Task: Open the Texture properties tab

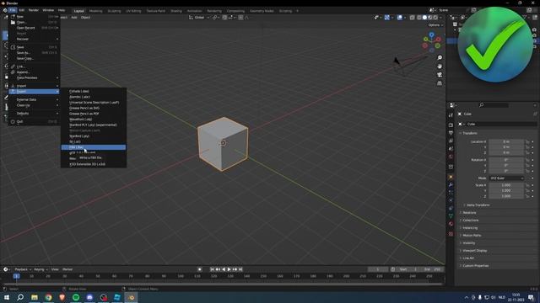Action: coord(451,234)
